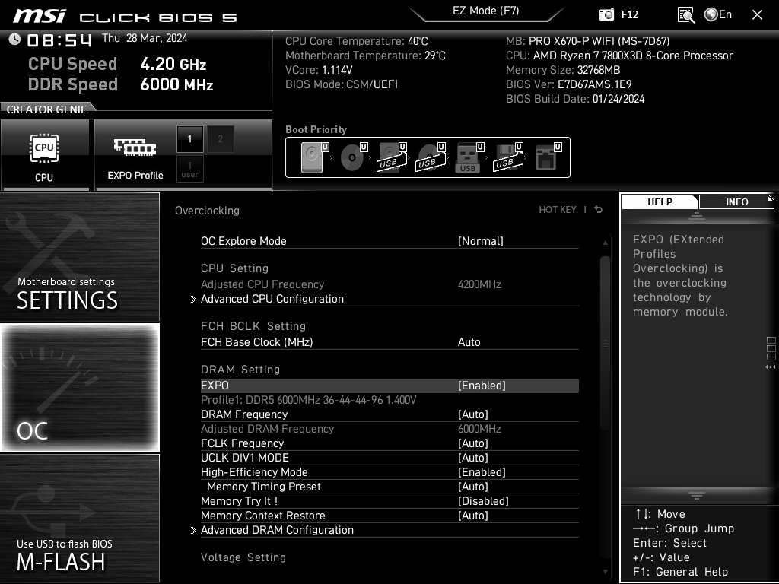Open the OC overclocking panel
The height and width of the screenshot is (584, 779).
[x=79, y=388]
